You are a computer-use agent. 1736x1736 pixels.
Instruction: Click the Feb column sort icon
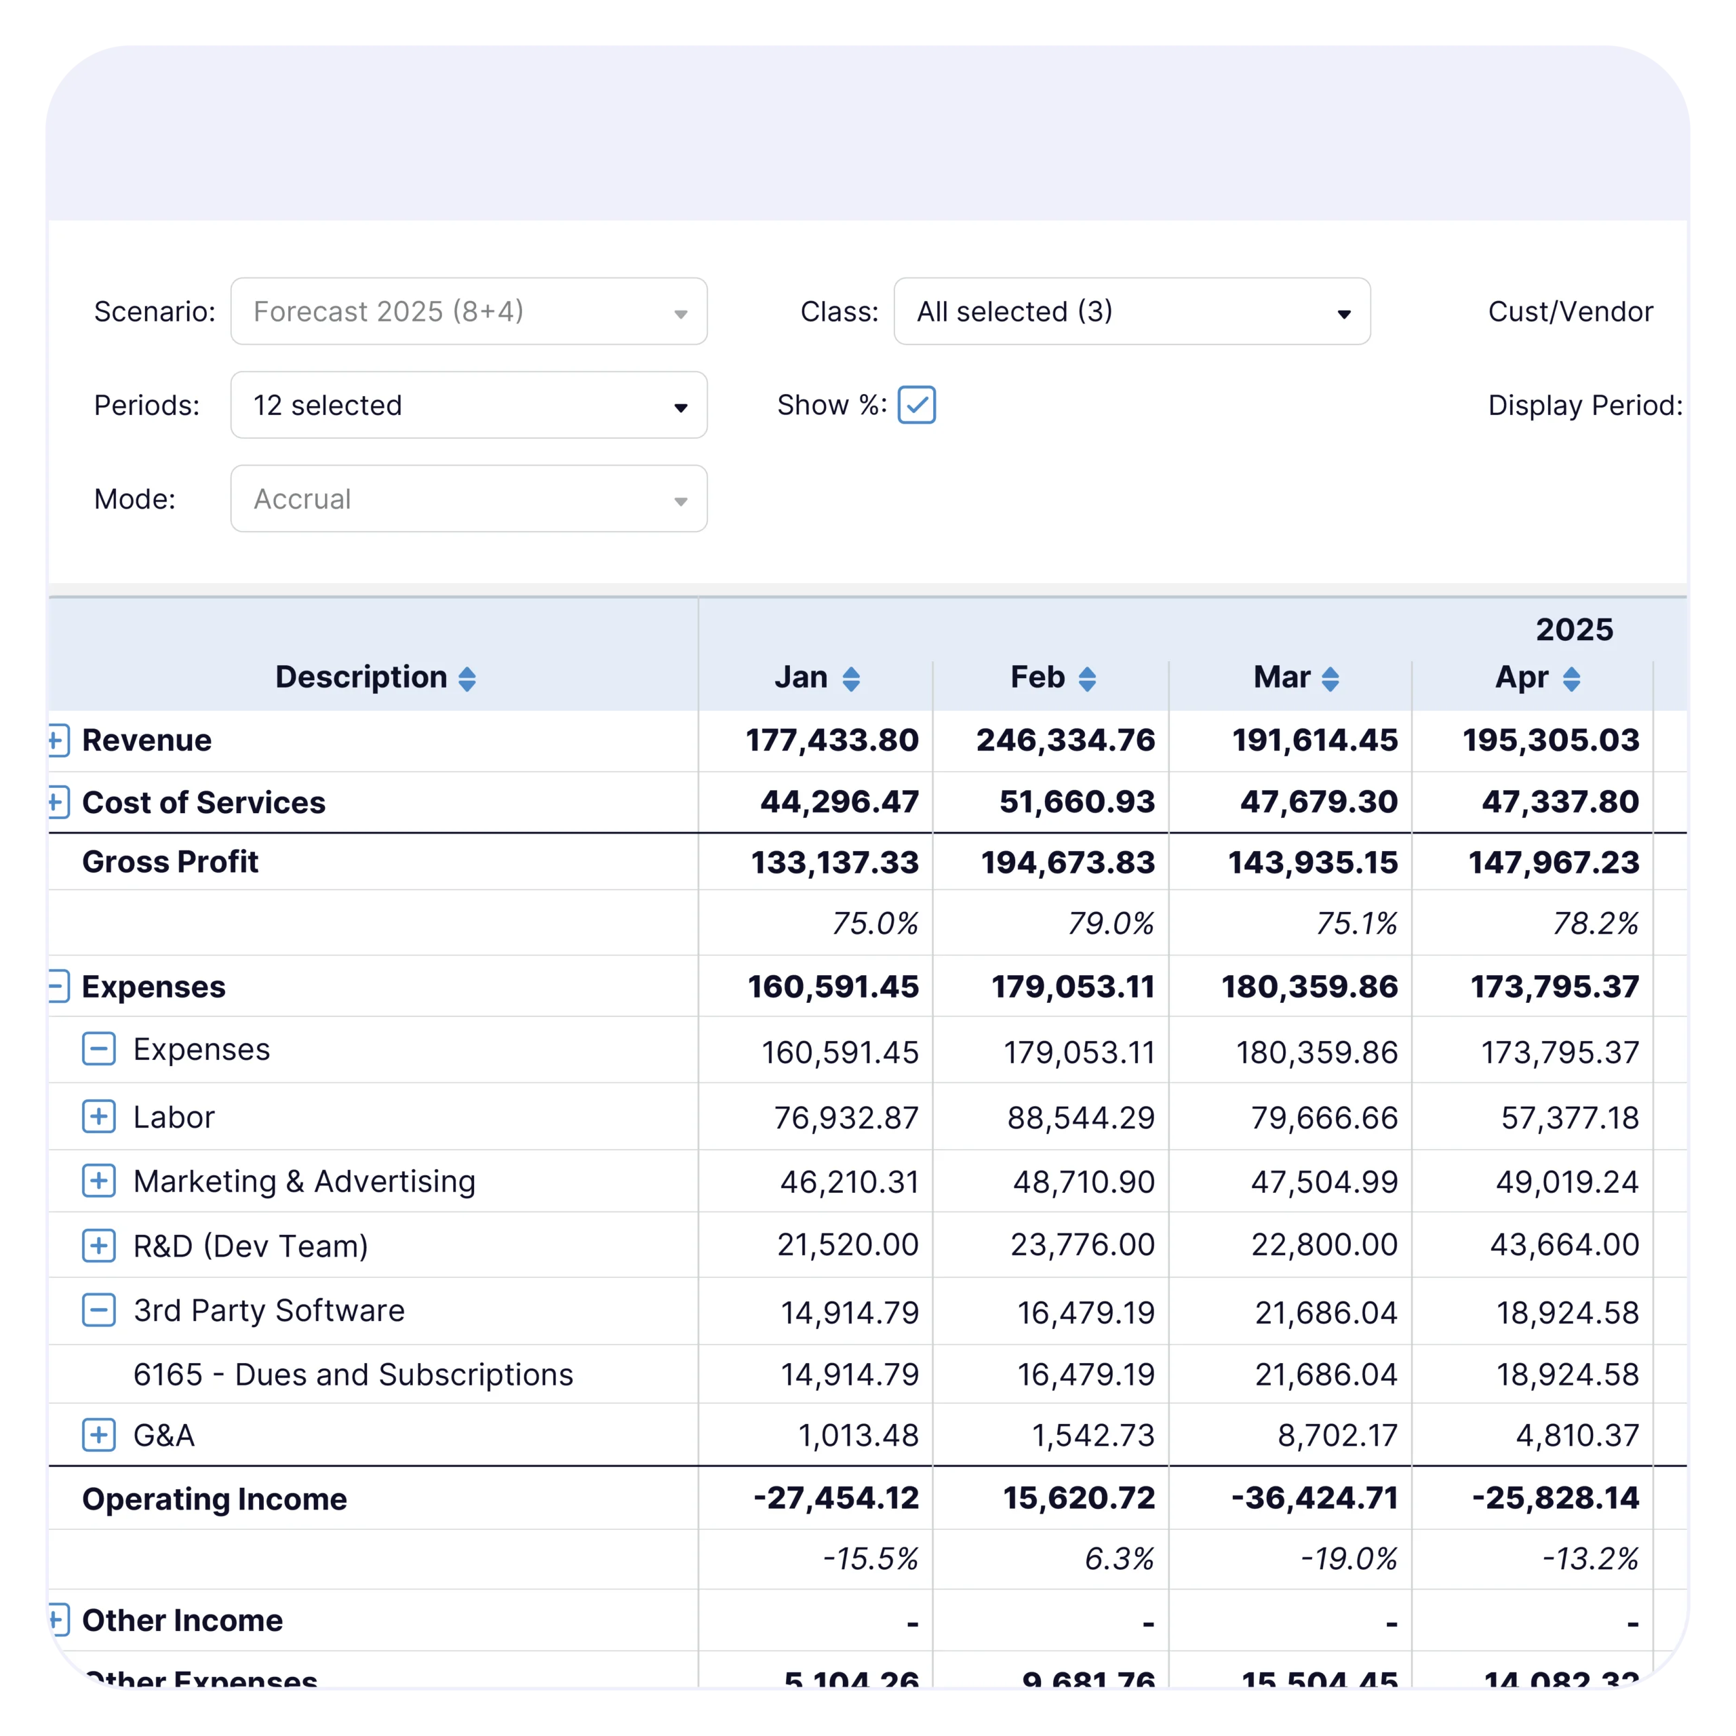(1086, 678)
